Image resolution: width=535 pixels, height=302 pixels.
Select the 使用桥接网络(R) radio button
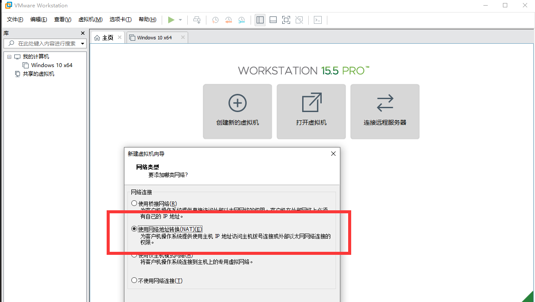tap(134, 203)
